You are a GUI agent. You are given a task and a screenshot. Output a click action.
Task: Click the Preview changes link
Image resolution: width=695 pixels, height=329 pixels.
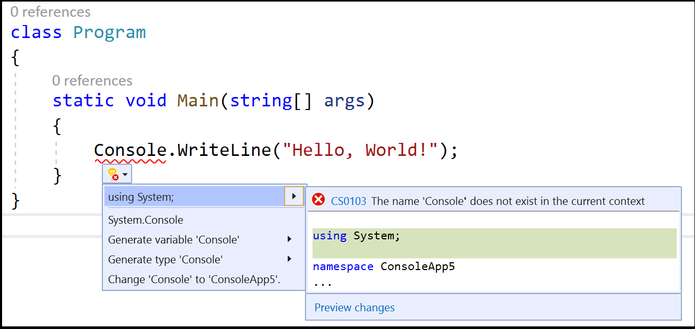pyautogui.click(x=355, y=308)
